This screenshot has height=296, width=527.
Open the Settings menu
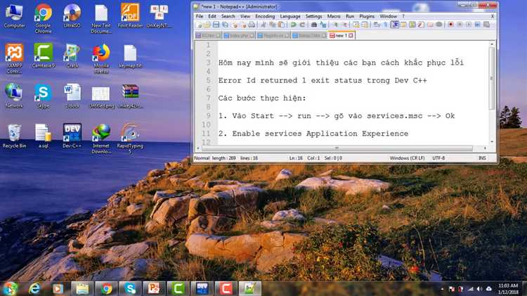pos(313,16)
